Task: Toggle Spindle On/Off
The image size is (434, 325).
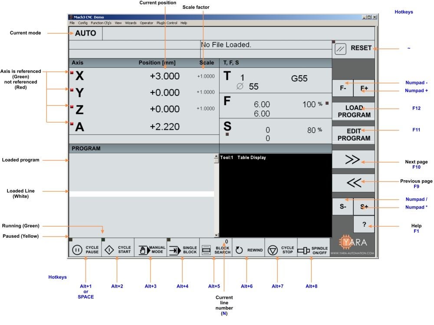Action: tap(313, 250)
